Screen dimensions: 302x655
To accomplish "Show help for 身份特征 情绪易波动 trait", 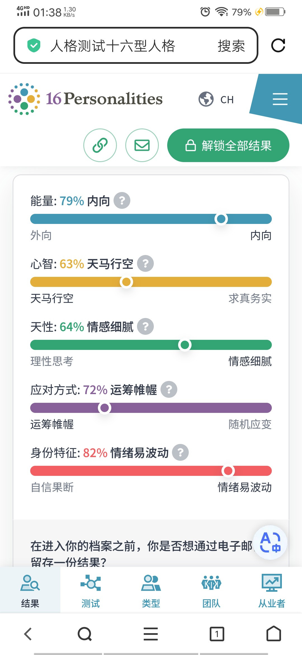I will coord(180,452).
